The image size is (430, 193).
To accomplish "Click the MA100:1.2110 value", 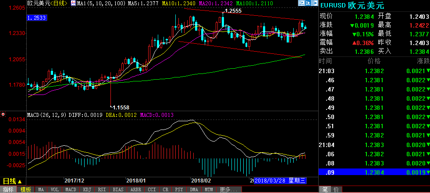I will coord(254,4).
